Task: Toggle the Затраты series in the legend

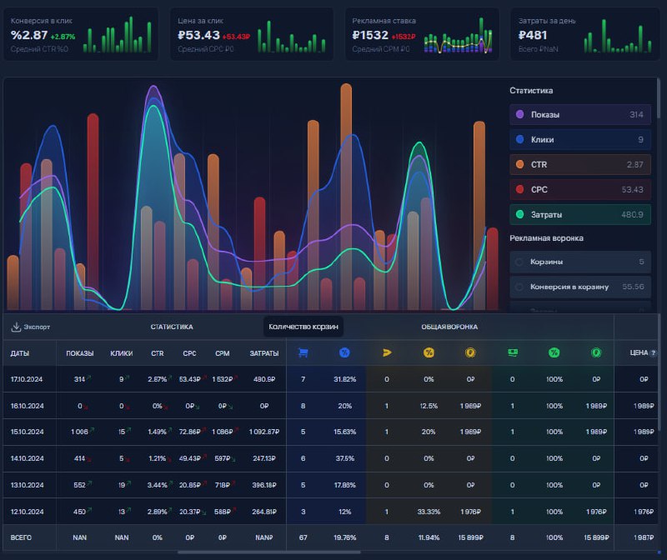Action: 580,214
